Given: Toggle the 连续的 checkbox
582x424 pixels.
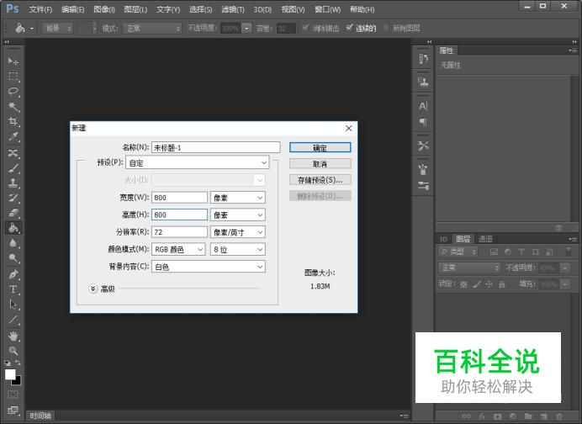Looking at the screenshot, I should pyautogui.click(x=349, y=28).
